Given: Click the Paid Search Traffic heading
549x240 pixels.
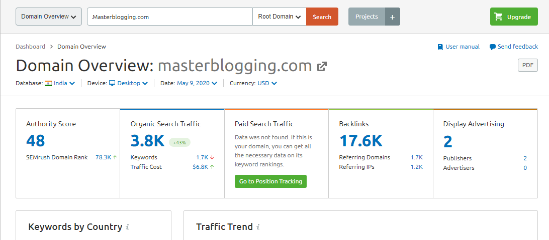Looking at the screenshot, I should 264,124.
